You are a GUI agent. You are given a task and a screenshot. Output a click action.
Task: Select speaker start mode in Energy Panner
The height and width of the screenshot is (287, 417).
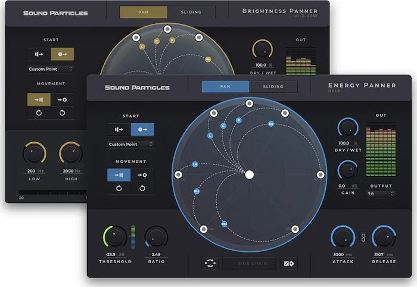point(119,129)
